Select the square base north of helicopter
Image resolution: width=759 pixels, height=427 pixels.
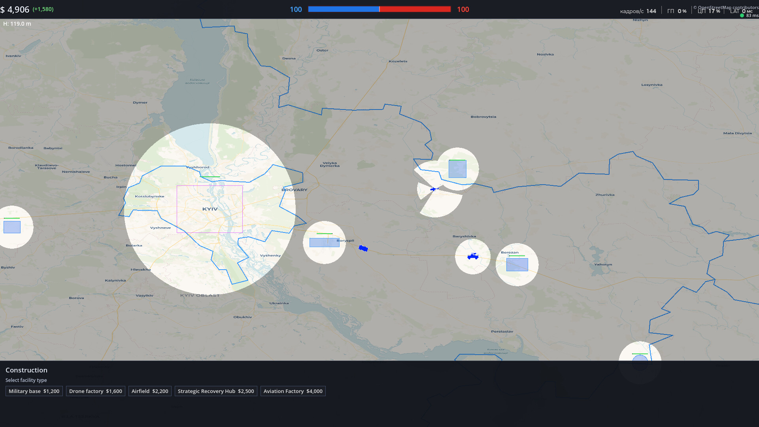point(457,169)
